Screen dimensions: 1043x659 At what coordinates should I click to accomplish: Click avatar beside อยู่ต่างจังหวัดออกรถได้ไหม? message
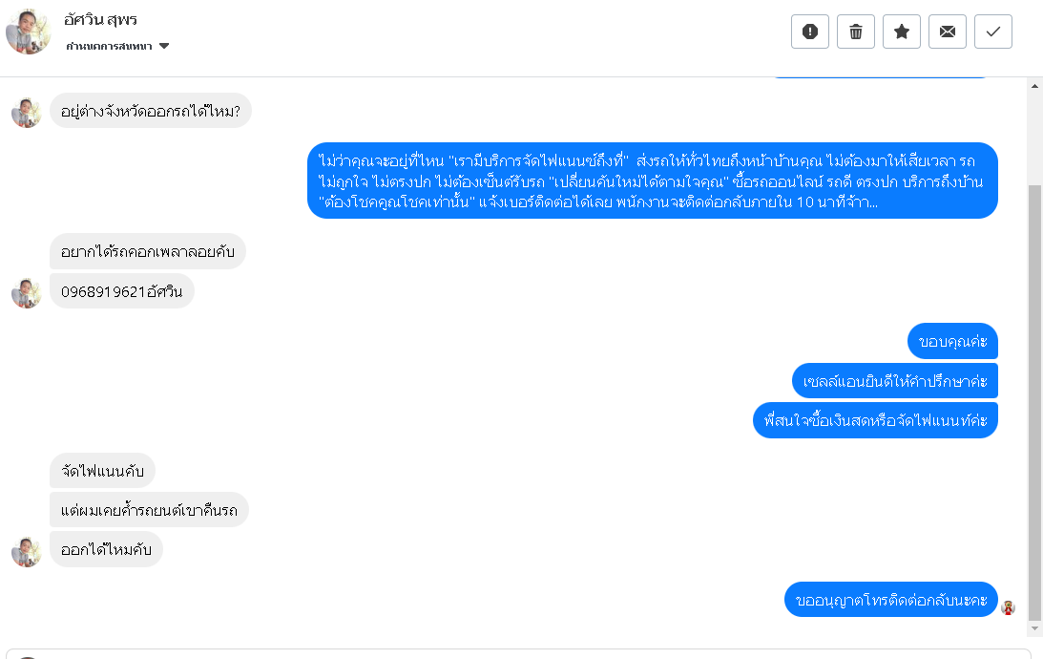pyautogui.click(x=27, y=112)
